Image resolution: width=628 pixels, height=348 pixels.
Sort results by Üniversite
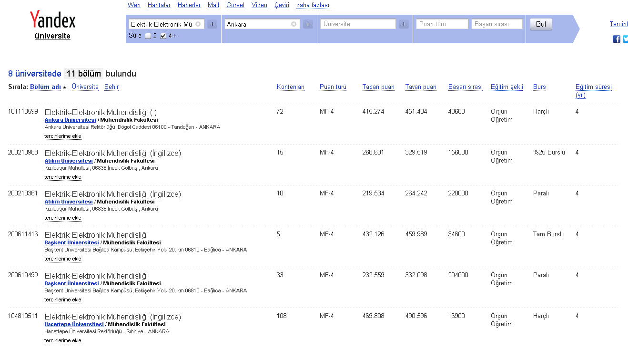(85, 87)
